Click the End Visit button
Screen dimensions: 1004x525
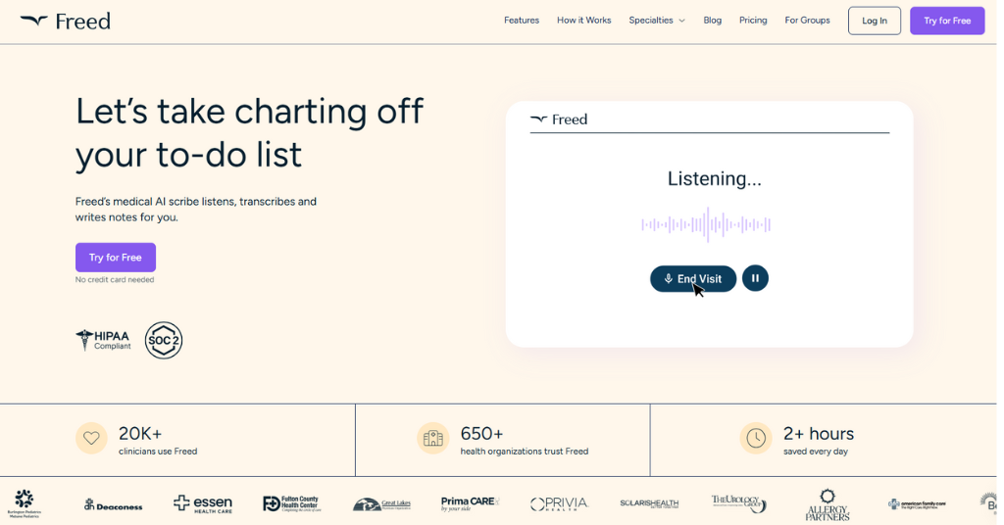coord(693,279)
